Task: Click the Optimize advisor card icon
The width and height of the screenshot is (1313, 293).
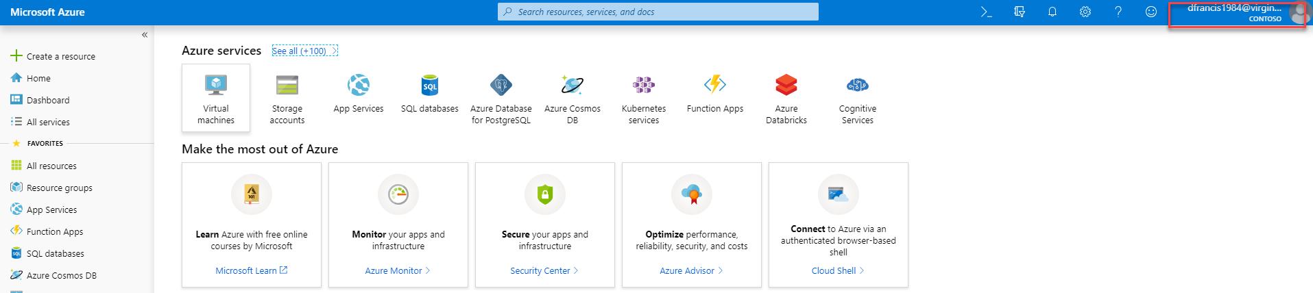Action: point(692,194)
